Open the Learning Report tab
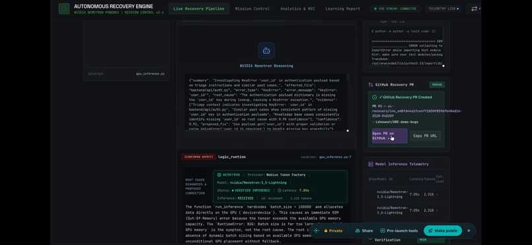This screenshot has height=245, width=532. pos(343,9)
